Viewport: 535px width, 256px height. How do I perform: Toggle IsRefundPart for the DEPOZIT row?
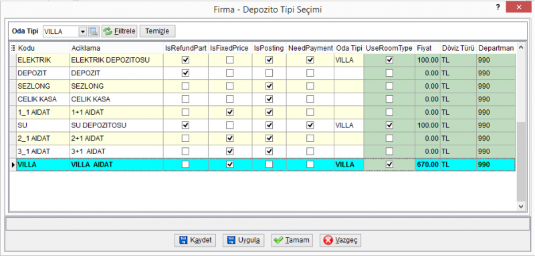click(x=185, y=73)
